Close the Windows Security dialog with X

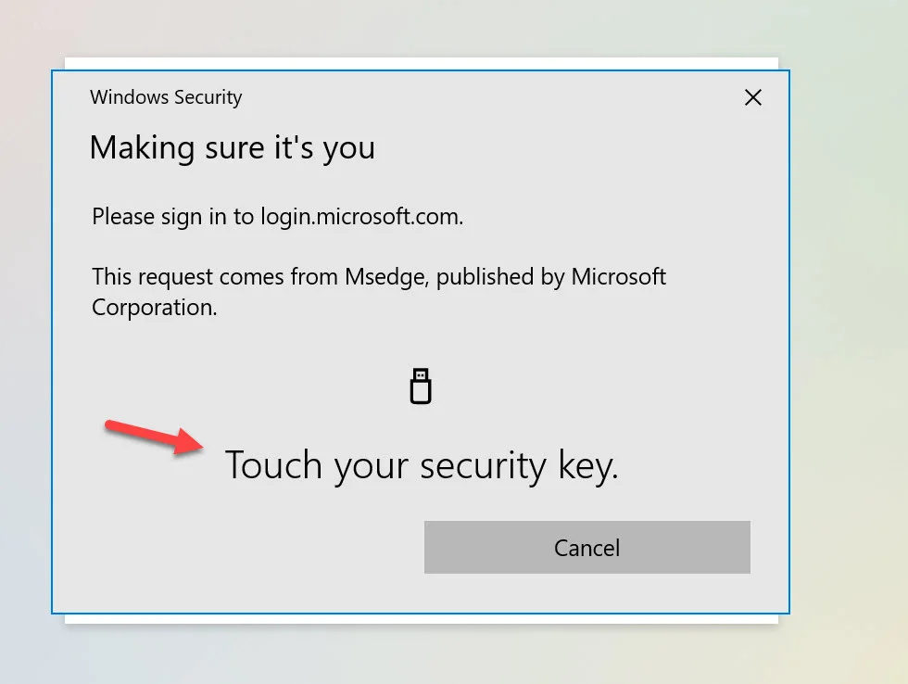(x=752, y=97)
